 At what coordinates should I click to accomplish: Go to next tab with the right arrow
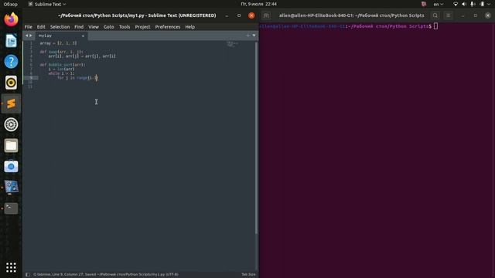click(31, 36)
